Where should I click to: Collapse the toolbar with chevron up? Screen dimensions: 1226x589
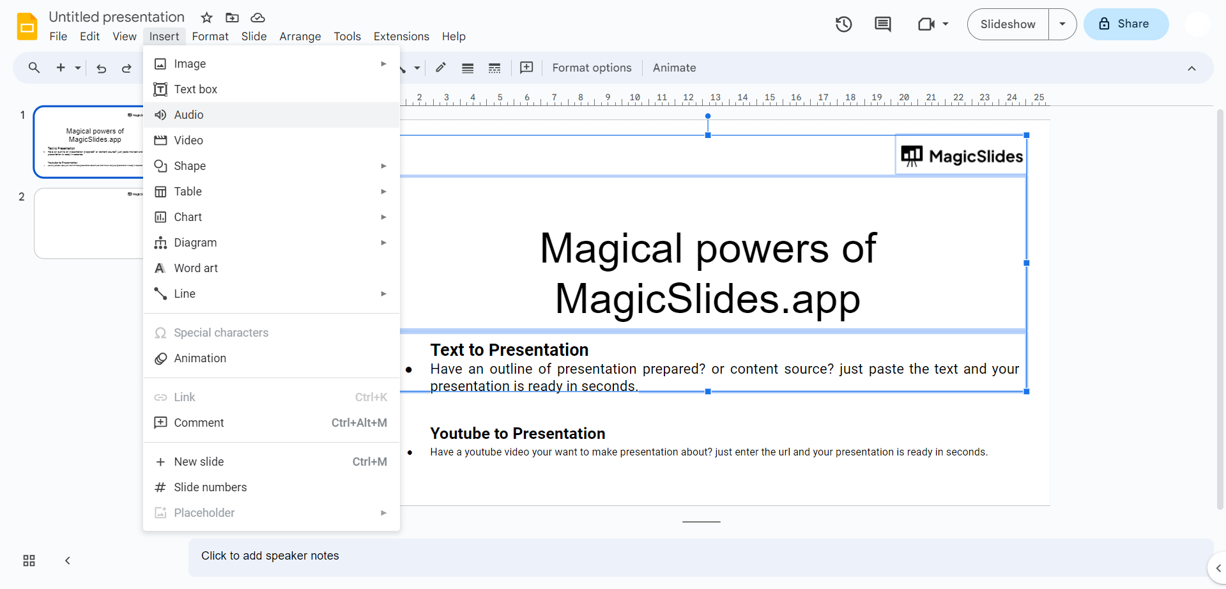coord(1192,68)
